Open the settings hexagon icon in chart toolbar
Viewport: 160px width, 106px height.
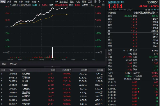[x=95, y=1]
